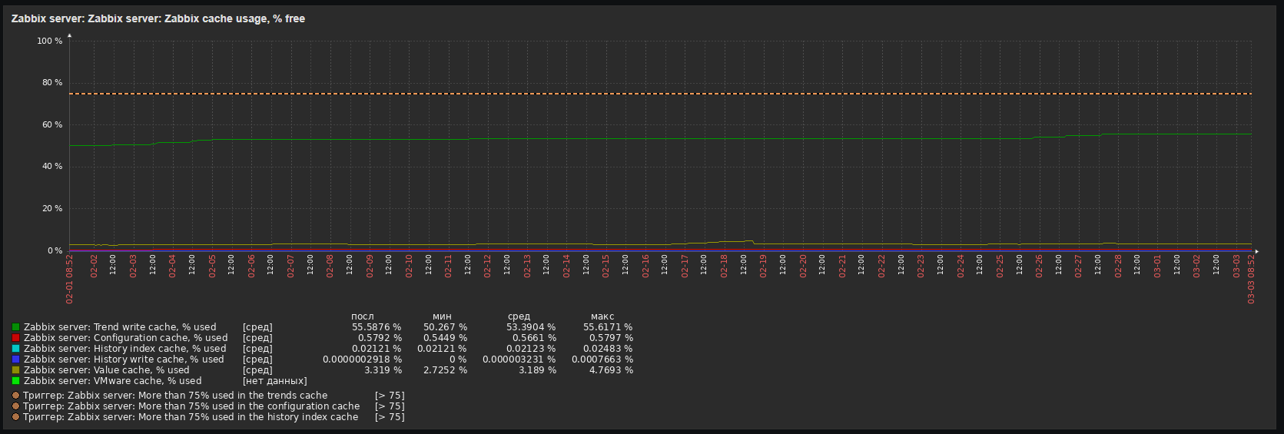
Task: Click the end timestamp '03-03 08:52' on time axis
Action: click(1251, 280)
